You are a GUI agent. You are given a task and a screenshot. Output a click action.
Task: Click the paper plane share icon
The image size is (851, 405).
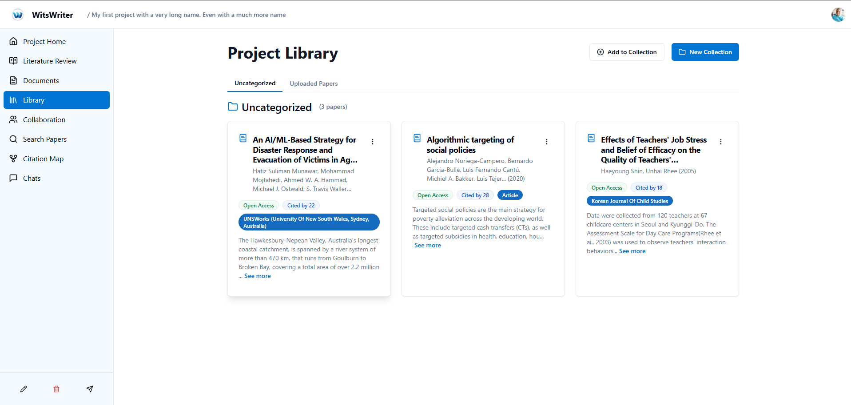[90, 389]
